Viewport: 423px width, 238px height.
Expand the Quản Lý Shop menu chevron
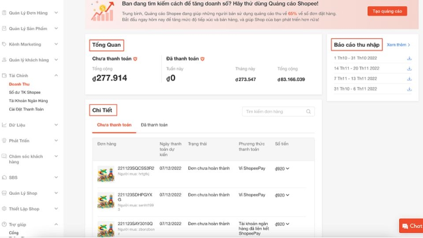tap(56, 193)
